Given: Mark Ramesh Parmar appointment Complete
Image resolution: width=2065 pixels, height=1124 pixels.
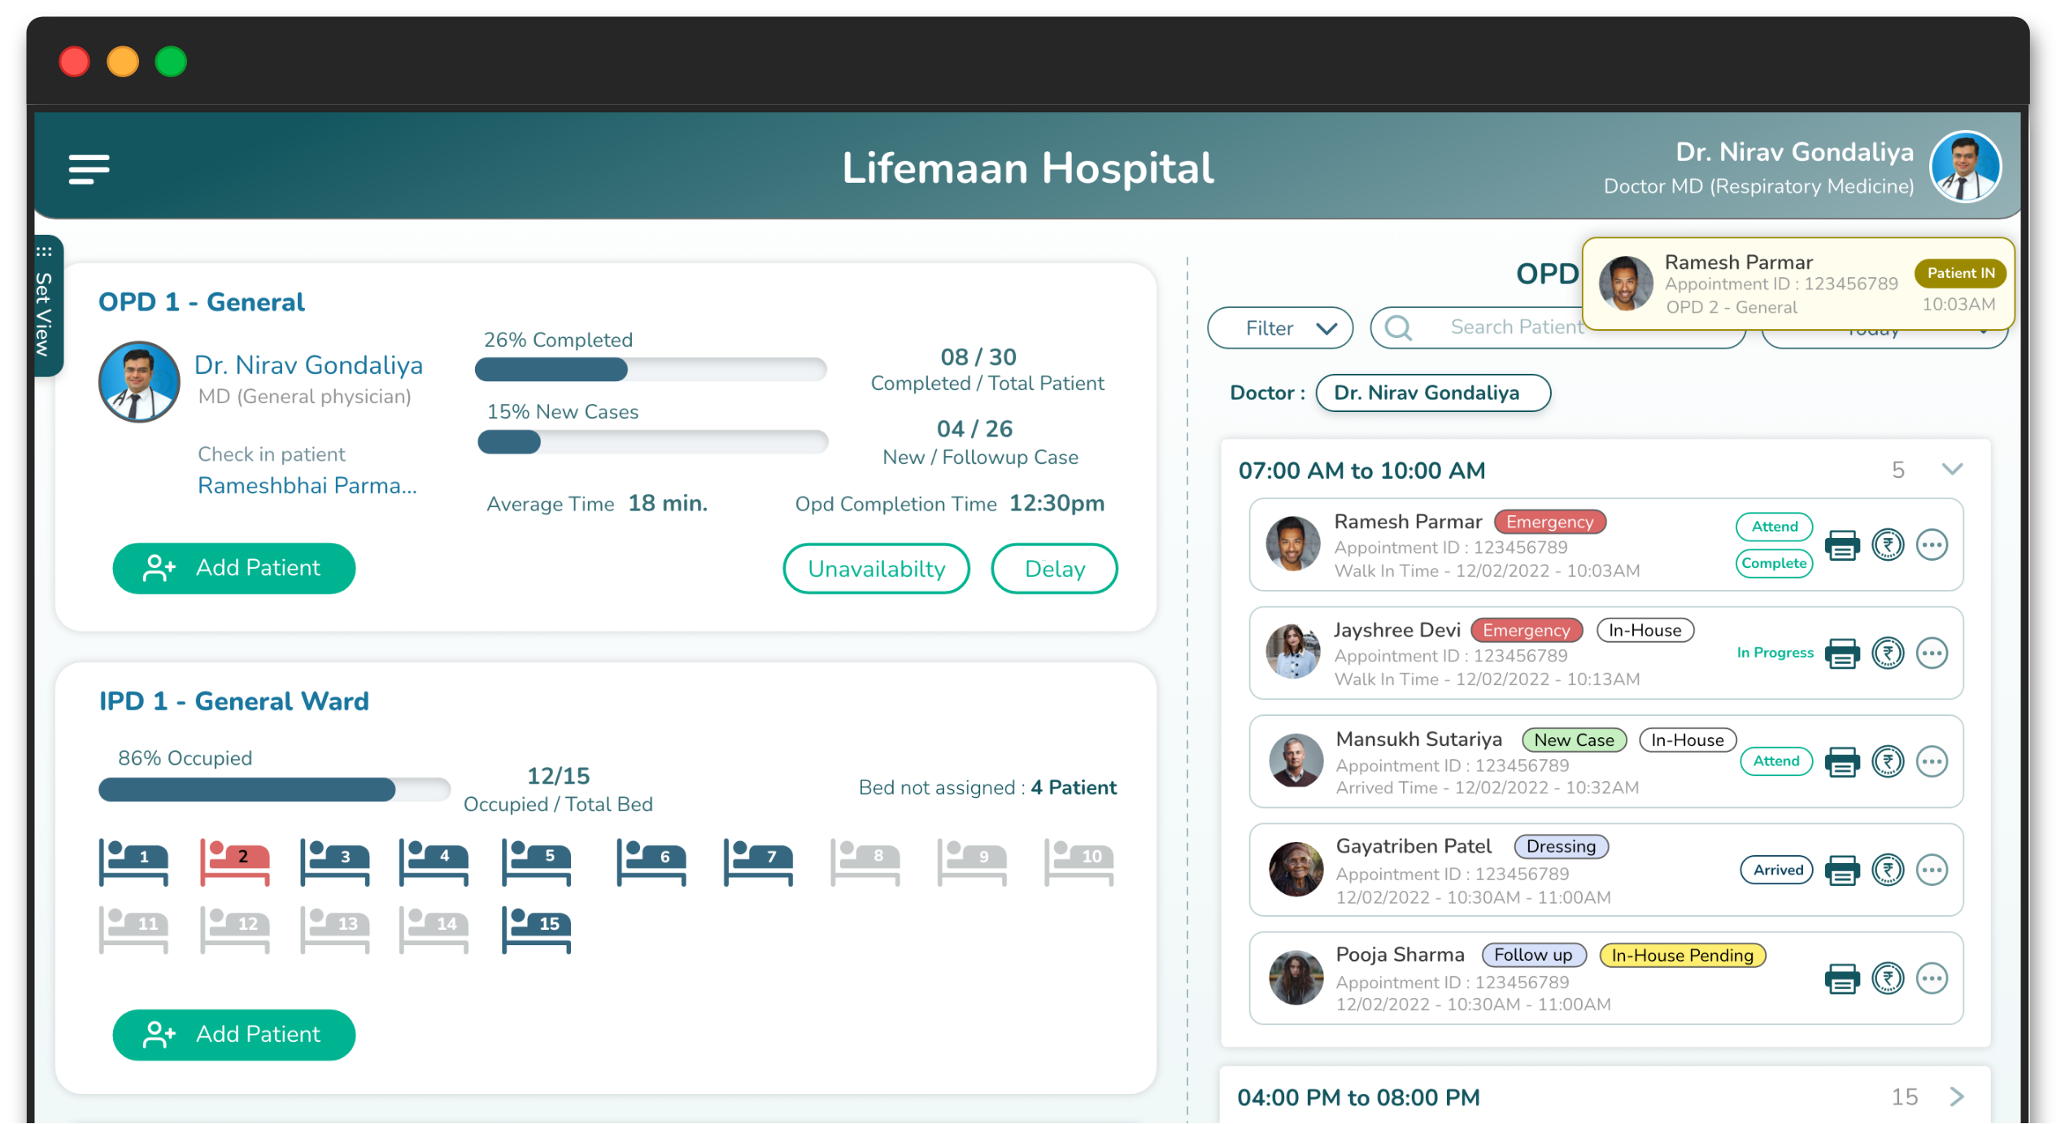Looking at the screenshot, I should 1774,563.
